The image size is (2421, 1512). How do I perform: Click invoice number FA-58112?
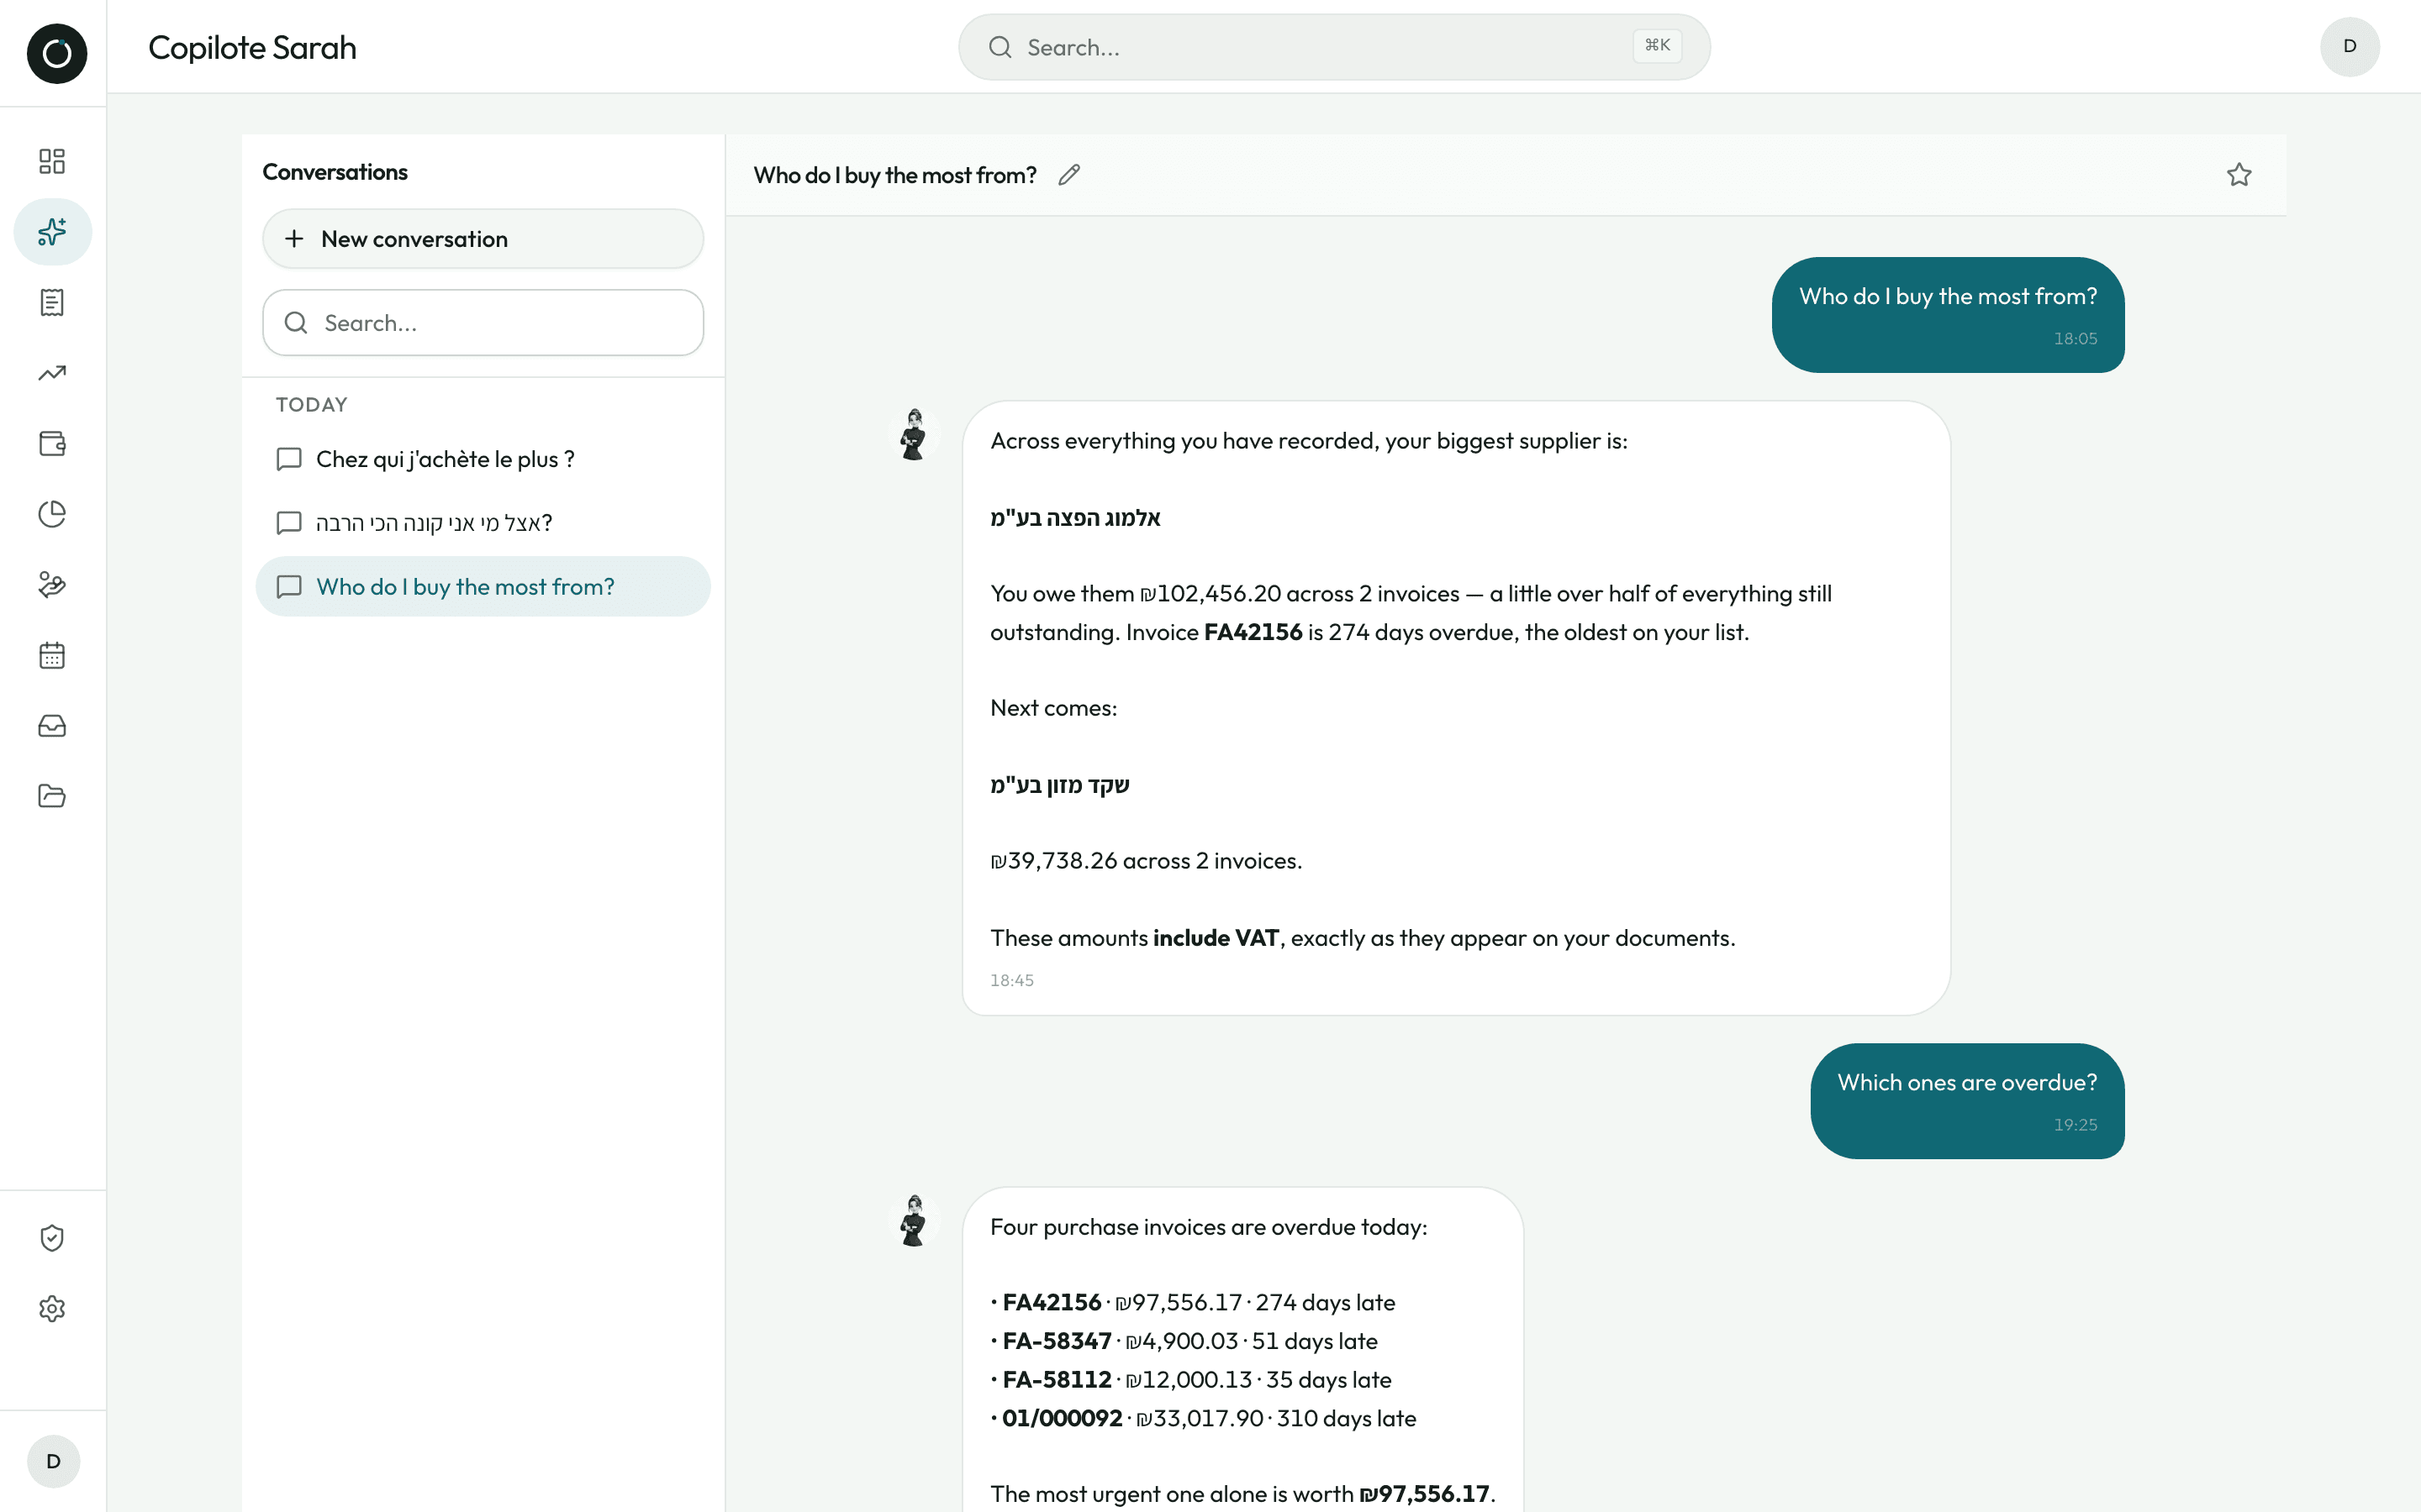[x=1057, y=1380]
